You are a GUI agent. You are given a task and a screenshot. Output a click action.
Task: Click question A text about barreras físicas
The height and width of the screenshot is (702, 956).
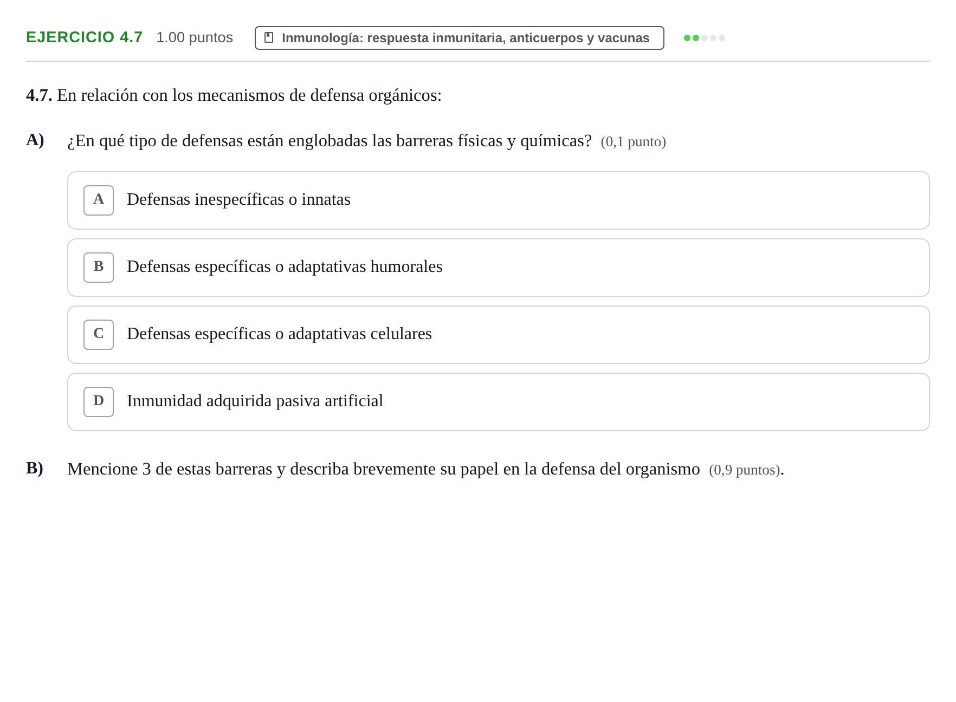pyautogui.click(x=330, y=141)
